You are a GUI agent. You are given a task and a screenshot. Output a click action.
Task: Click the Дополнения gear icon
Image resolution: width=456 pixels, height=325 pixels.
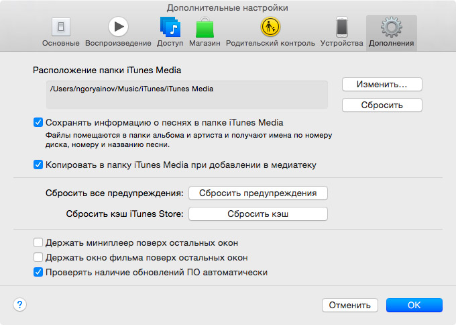click(391, 28)
